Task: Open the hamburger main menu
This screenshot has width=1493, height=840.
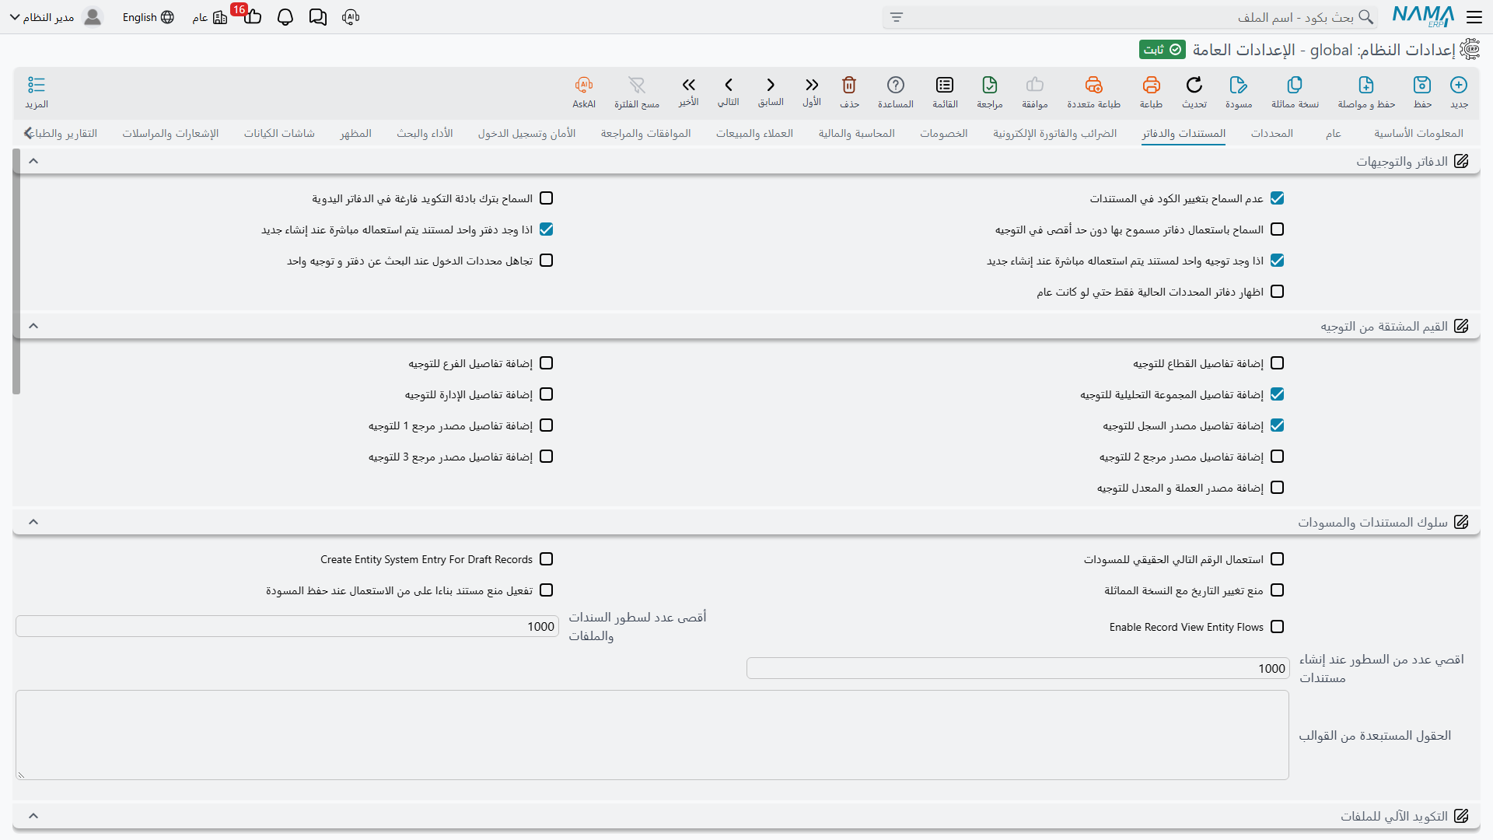Action: [1474, 16]
